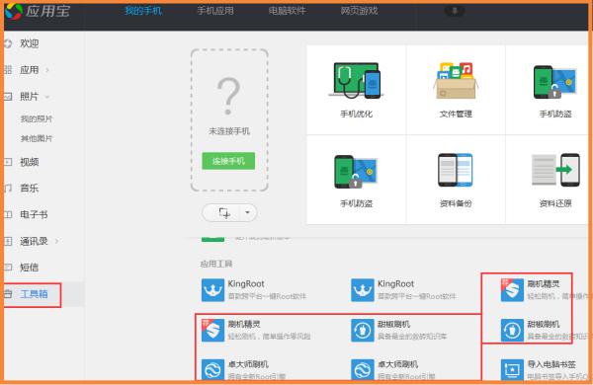593x385 pixels.
Task: Click the 短信 message icon
Action: (8, 268)
